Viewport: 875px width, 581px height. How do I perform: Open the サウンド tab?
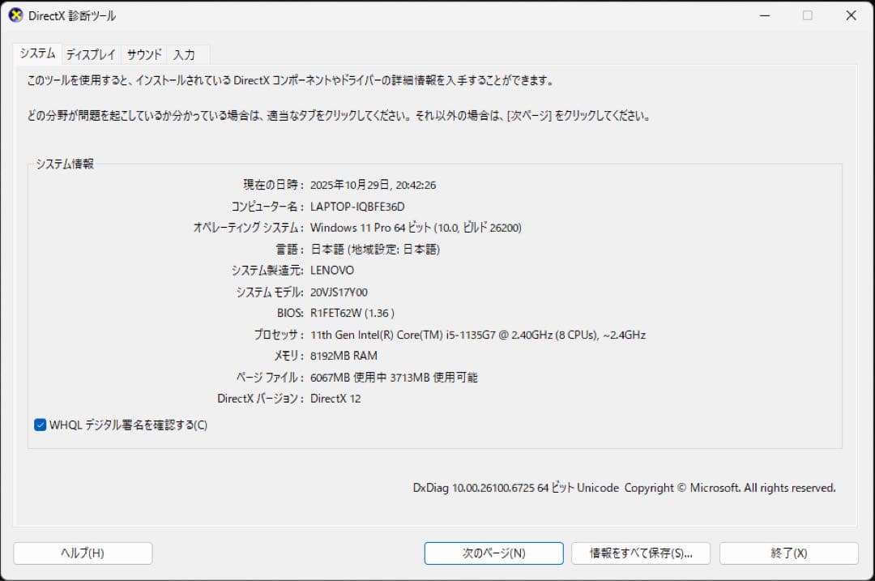click(x=143, y=54)
